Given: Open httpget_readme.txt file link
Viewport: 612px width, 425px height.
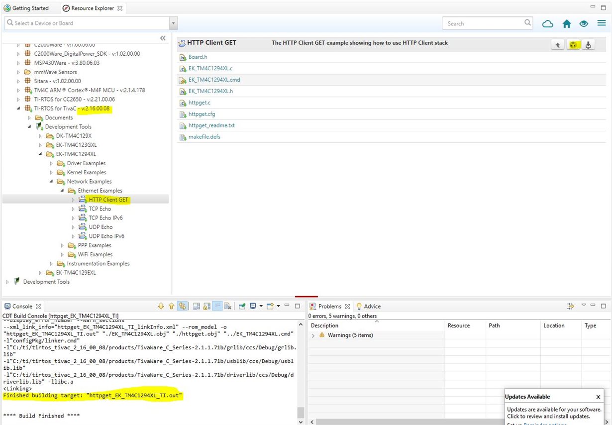Looking at the screenshot, I should coord(211,125).
